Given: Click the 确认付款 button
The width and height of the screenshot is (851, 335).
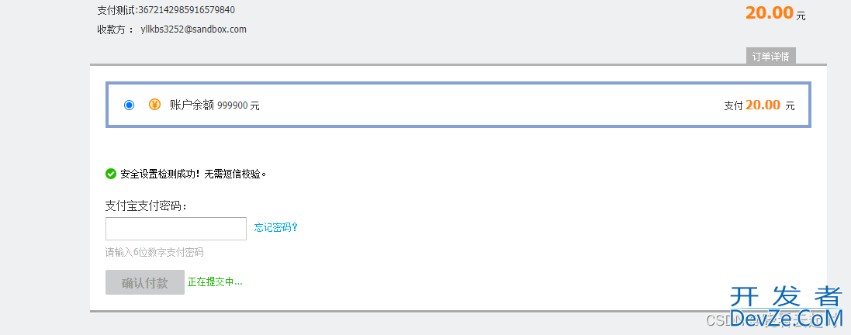Looking at the screenshot, I should tap(145, 282).
